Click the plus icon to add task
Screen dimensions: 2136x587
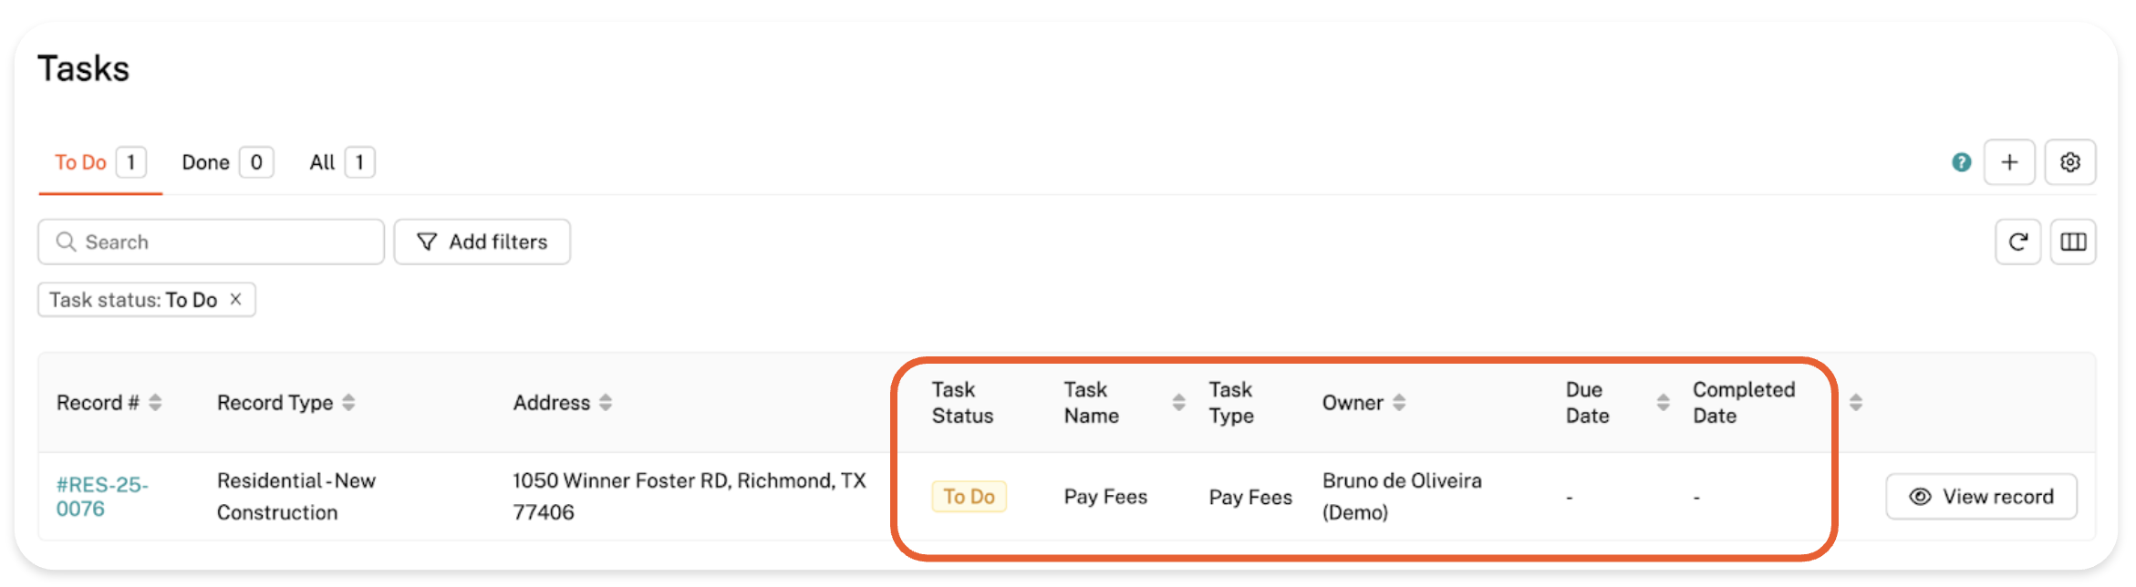point(2009,162)
